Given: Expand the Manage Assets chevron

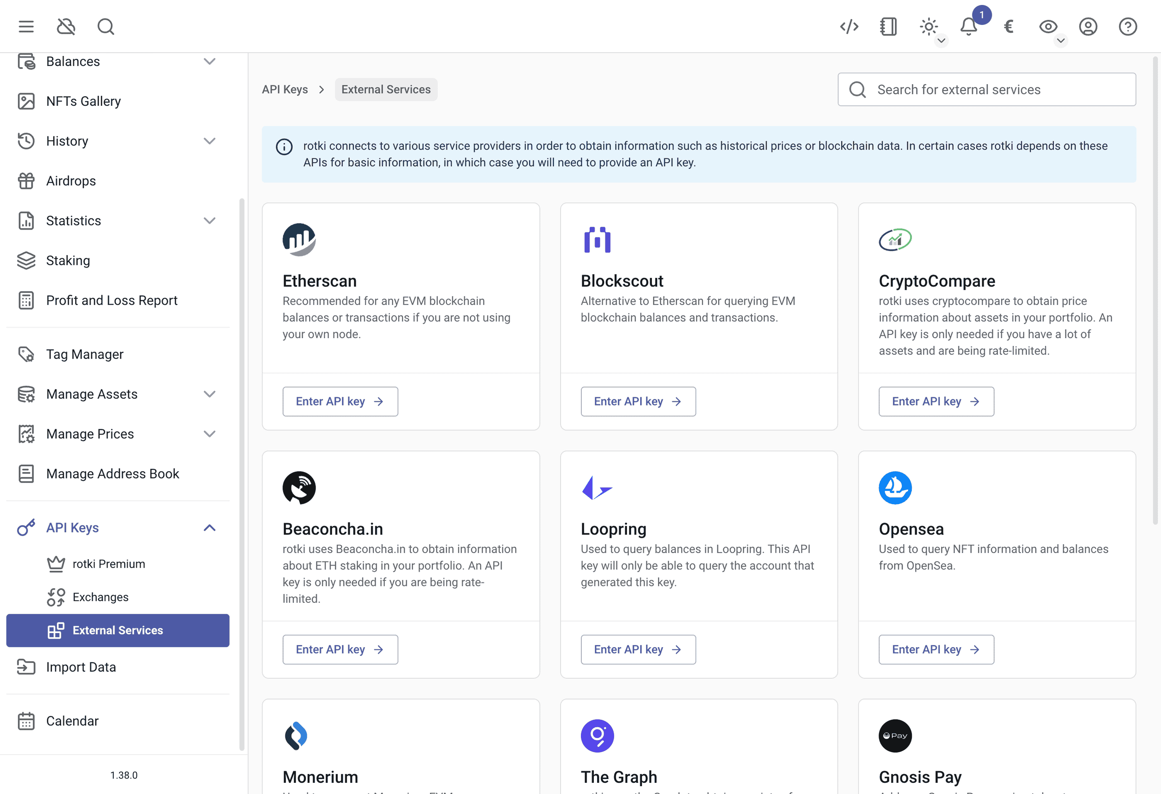Looking at the screenshot, I should click(x=210, y=394).
